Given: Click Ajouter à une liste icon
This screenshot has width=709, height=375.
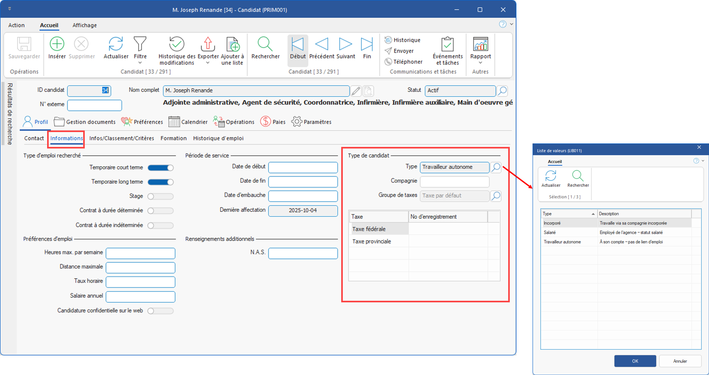Looking at the screenshot, I should (x=232, y=44).
